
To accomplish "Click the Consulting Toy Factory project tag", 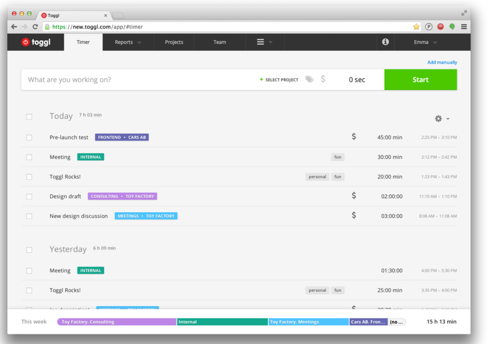I will (x=122, y=196).
